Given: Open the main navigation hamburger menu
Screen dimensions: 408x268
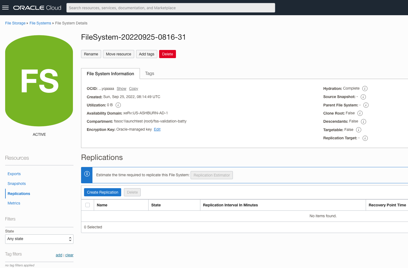Looking at the screenshot, I should 5,7.
